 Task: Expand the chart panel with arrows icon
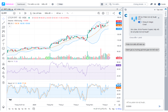click(x=121, y=9)
